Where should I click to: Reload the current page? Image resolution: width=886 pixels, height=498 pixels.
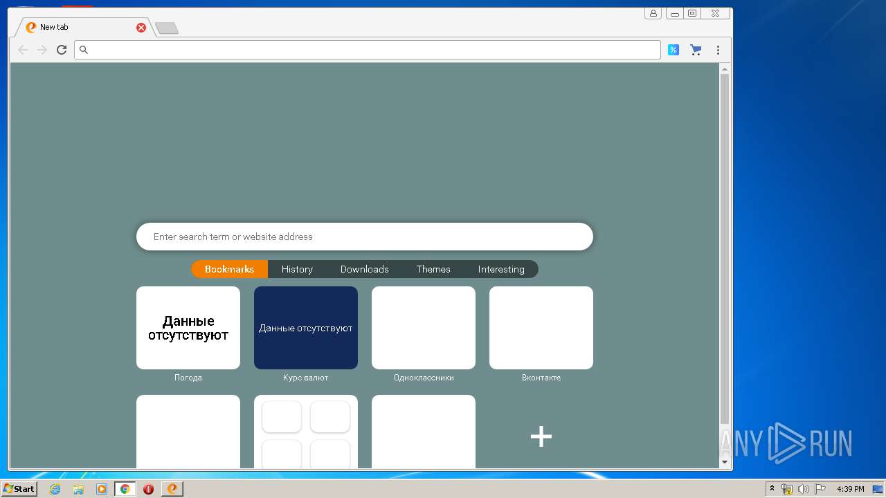click(62, 50)
